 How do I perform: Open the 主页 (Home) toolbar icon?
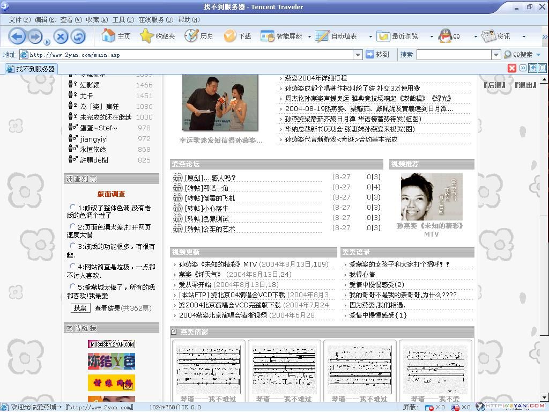[x=116, y=36]
